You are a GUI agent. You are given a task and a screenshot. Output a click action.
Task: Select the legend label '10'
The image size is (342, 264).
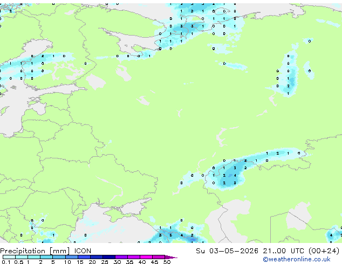pyautogui.click(x=67, y=262)
